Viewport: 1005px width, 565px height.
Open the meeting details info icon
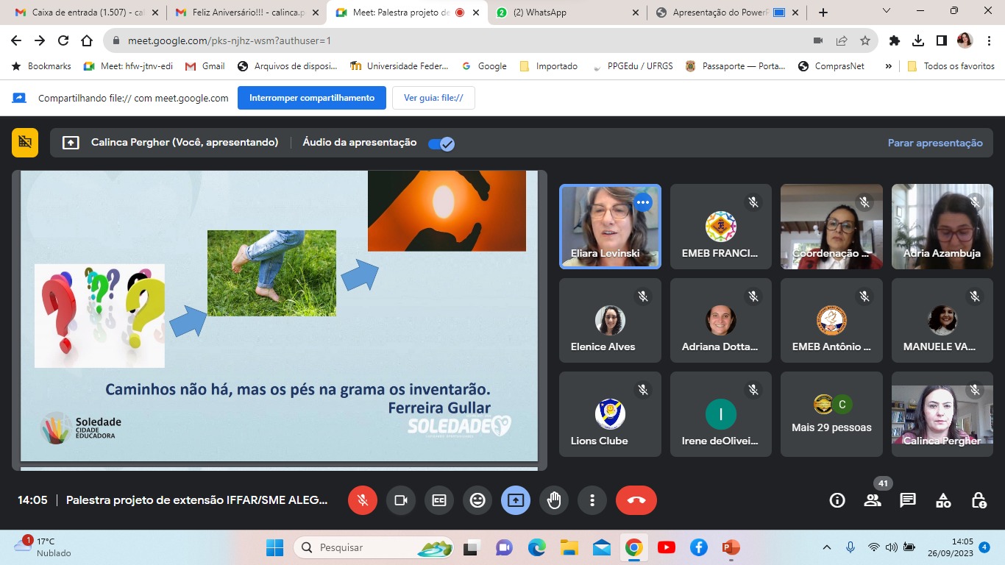[x=837, y=500]
